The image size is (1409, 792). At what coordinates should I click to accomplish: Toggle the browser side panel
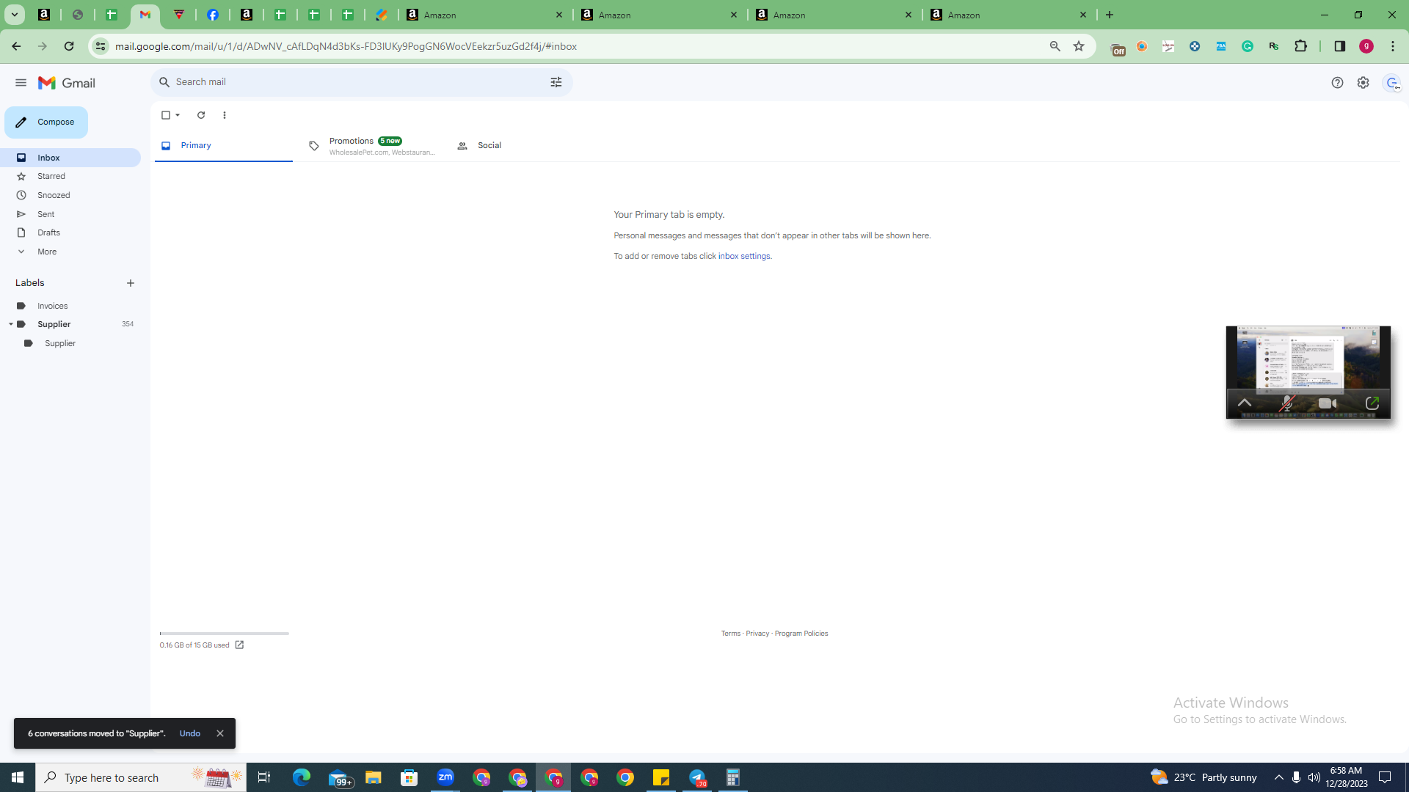coord(1339,46)
